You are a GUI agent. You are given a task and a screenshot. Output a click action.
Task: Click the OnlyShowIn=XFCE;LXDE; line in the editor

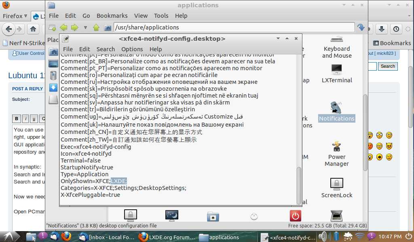point(94,181)
